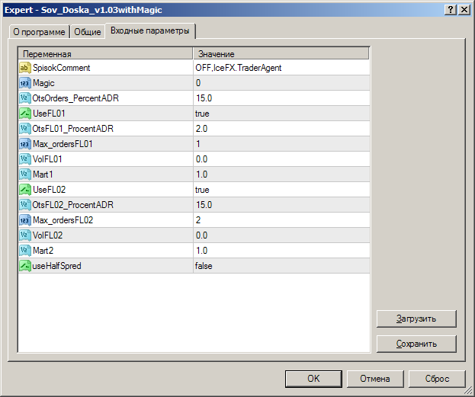Click the double icon beside OtsOrders_PercentADR

coord(25,98)
